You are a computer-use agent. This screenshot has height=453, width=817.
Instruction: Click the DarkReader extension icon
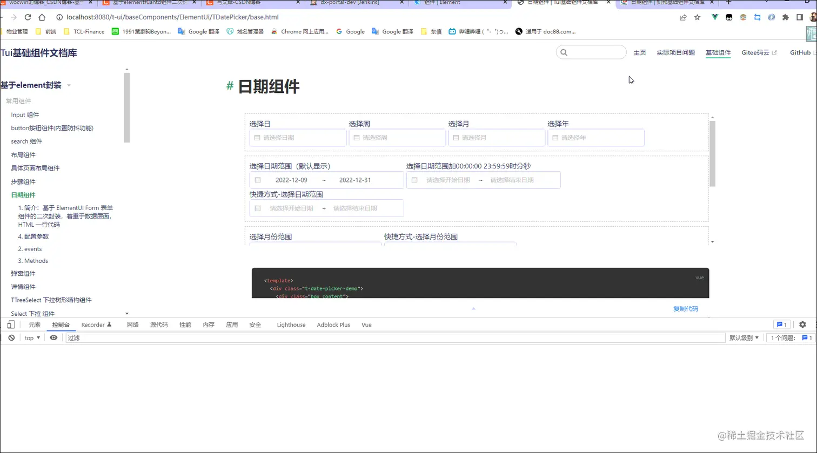[771, 17]
